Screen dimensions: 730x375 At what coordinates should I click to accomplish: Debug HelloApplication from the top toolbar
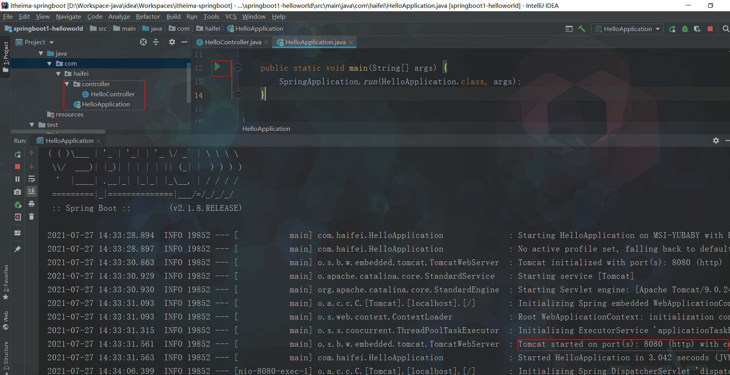[685, 29]
